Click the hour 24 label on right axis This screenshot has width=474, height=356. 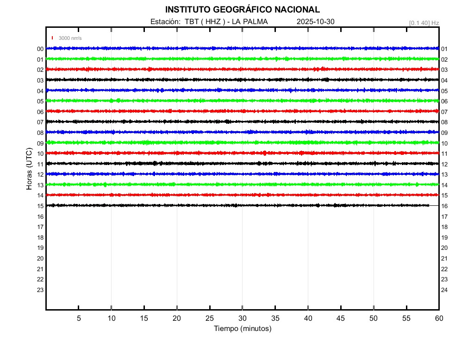click(x=444, y=290)
